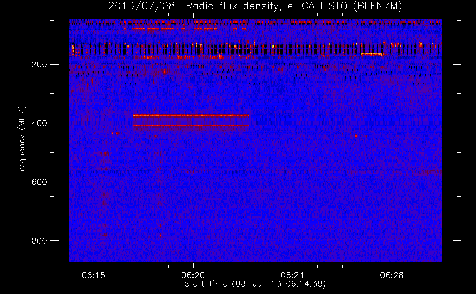
Task: Click the lower red emission band near 410 MHz
Action: (191, 126)
